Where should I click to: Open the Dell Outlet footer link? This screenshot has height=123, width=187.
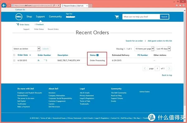[x=22, y=101]
